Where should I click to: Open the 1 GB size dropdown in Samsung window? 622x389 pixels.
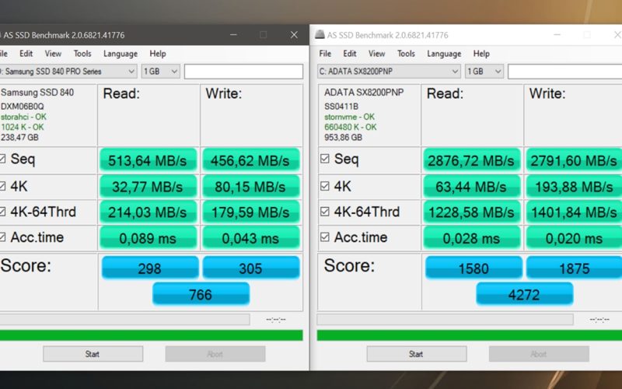tap(161, 72)
